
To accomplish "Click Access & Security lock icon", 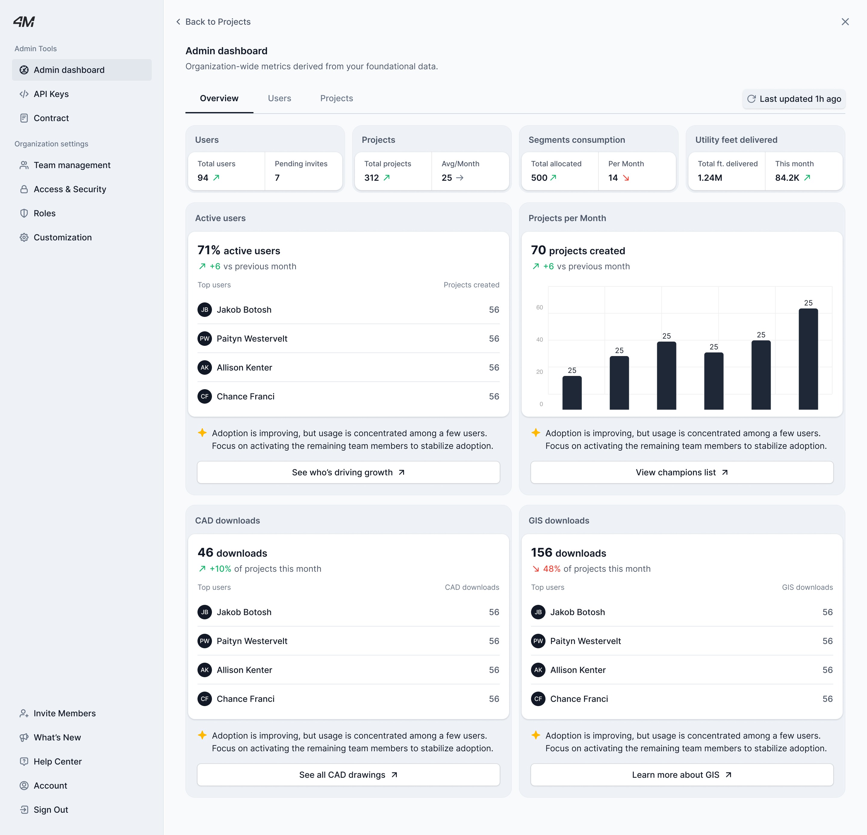I will [24, 189].
